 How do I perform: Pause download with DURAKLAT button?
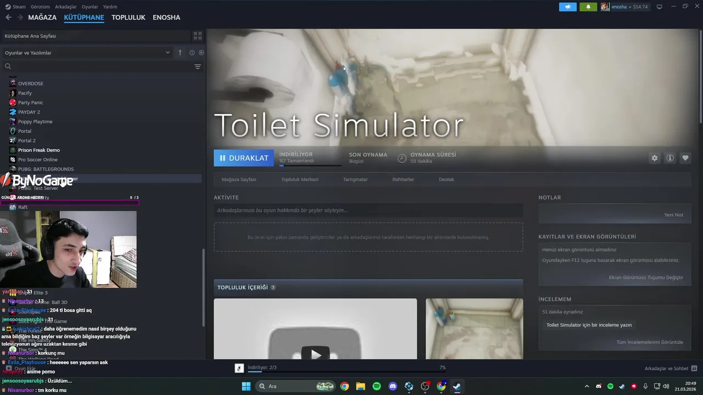(244, 158)
